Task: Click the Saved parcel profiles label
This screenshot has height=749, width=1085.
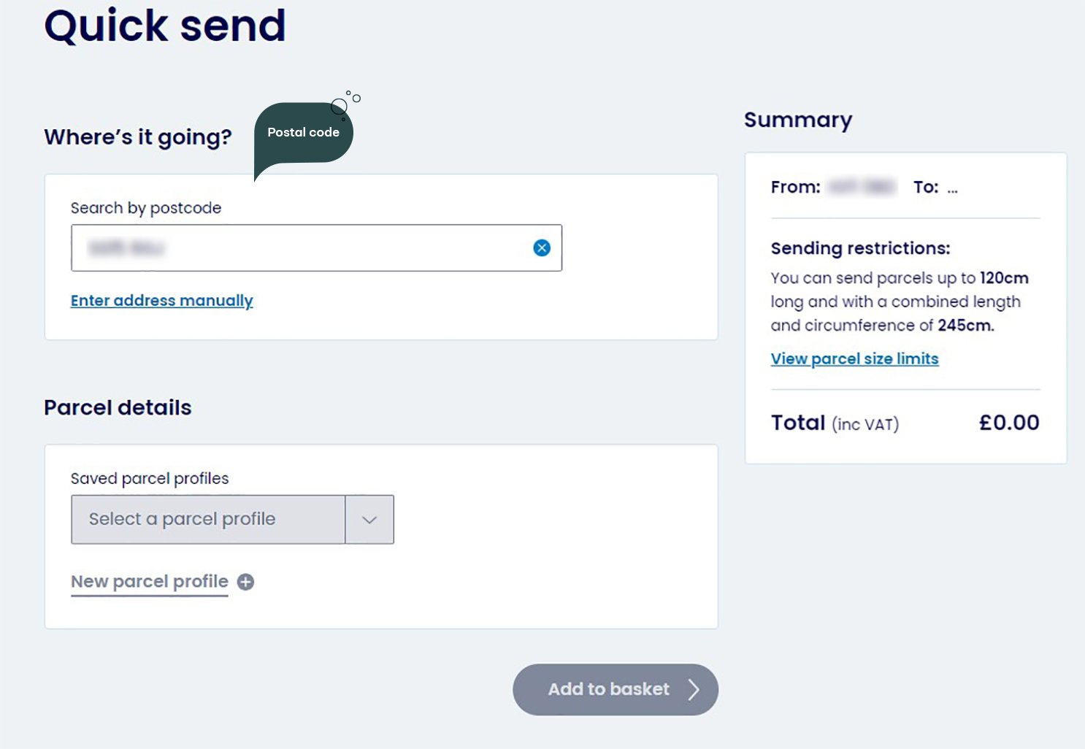Action: tap(149, 479)
